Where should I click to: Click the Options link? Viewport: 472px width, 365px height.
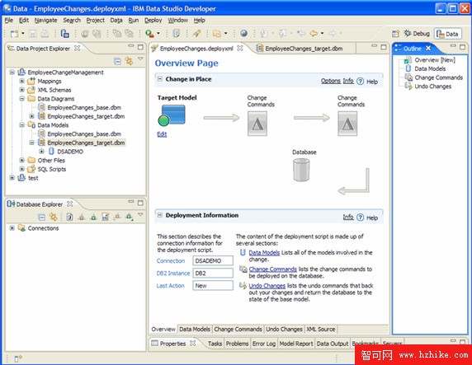(x=331, y=81)
